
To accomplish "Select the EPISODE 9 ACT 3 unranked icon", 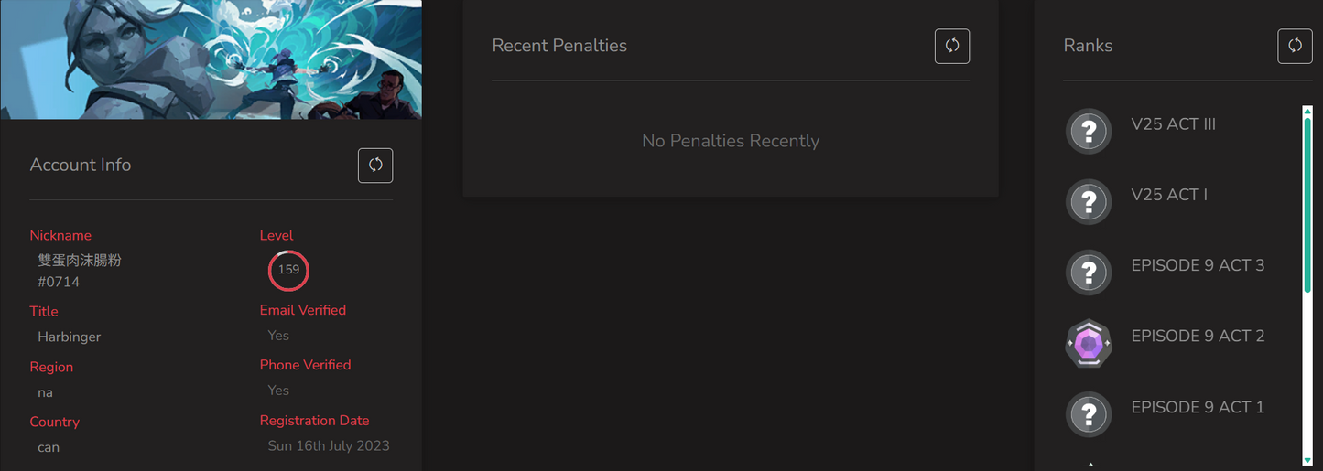I will click(x=1089, y=273).
